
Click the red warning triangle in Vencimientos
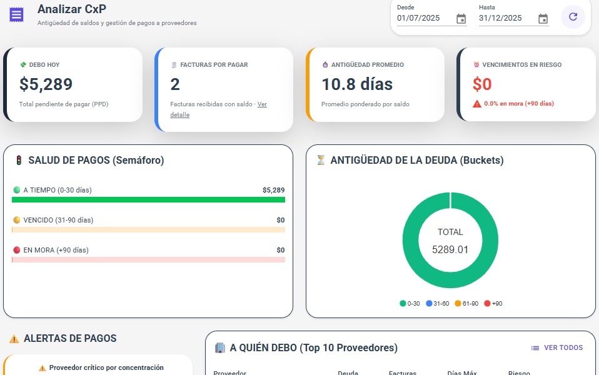[x=477, y=104]
